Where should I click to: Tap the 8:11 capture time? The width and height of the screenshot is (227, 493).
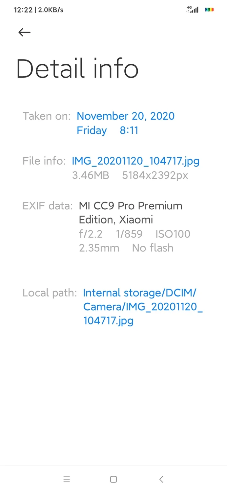click(129, 130)
